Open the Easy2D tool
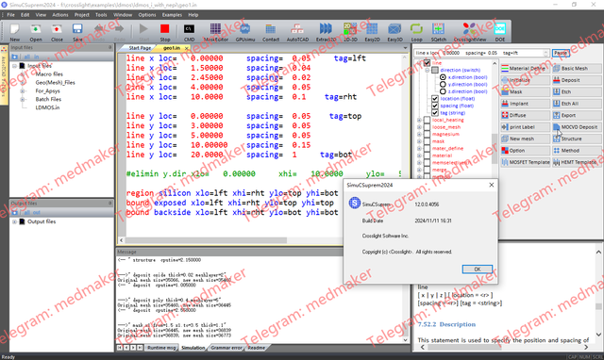This screenshot has width=604, height=360. (x=372, y=29)
